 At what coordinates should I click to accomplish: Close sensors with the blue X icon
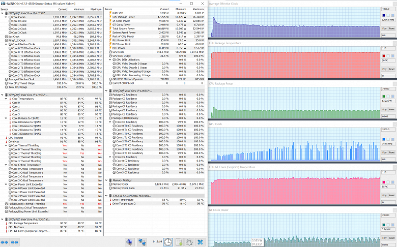point(200,242)
